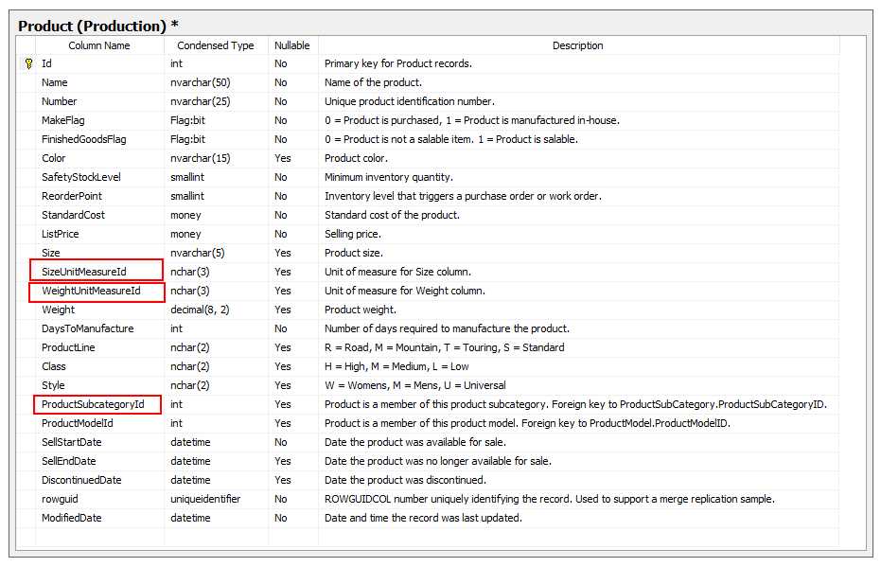Click description 'Date and time the record was last updated.'

[x=423, y=518]
